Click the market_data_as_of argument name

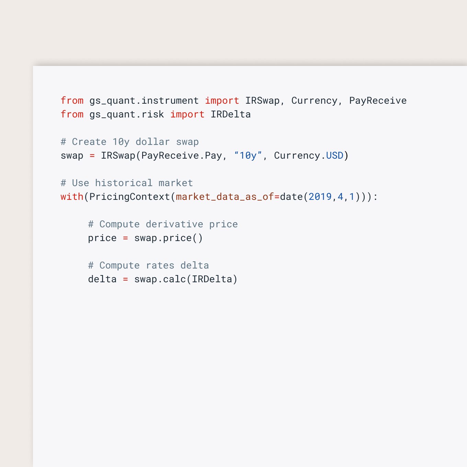(225, 197)
